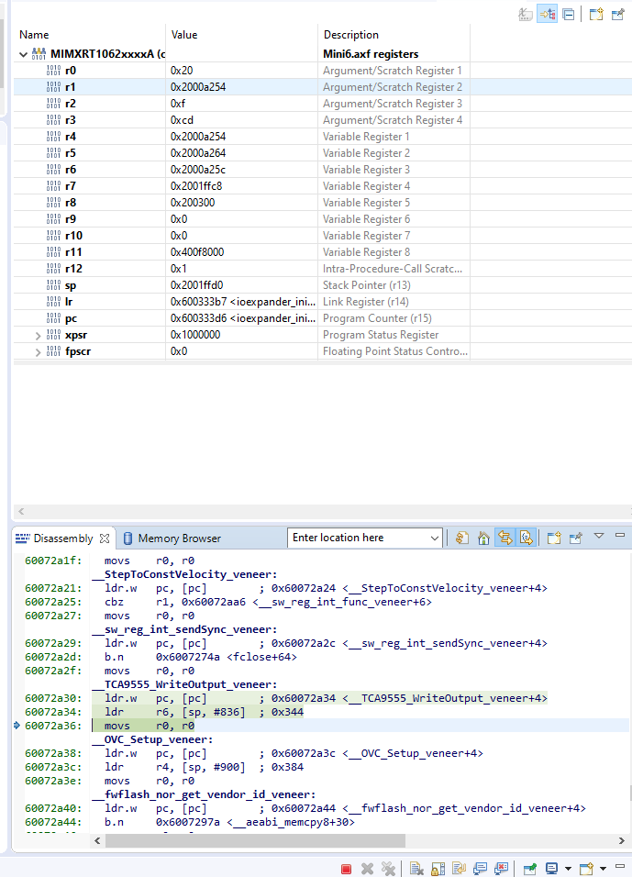Minimize the Disassembly panel
The image size is (632, 877).
click(620, 535)
